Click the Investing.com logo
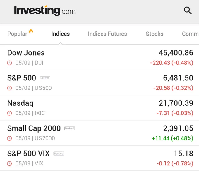Viewport: 199px width, 171px height. (45, 10)
